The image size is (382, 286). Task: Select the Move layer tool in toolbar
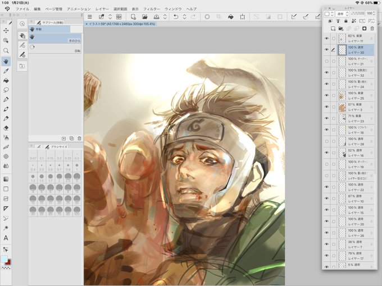click(x=6, y=31)
